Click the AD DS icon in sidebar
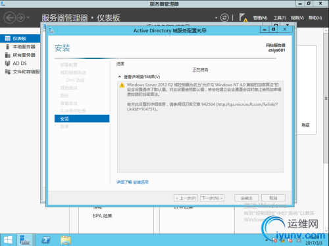This screenshot has height=246, width=329. pyautogui.click(x=8, y=63)
